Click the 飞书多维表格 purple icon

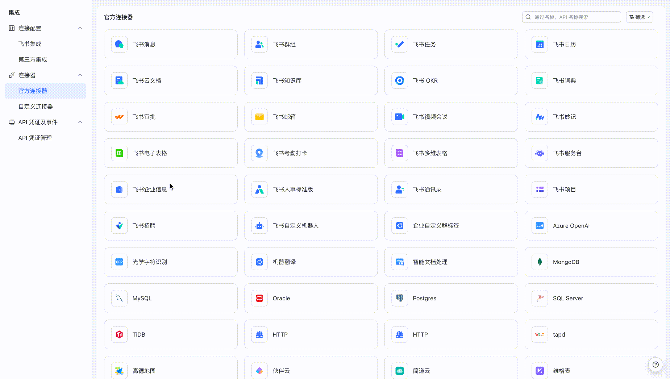pyautogui.click(x=400, y=153)
